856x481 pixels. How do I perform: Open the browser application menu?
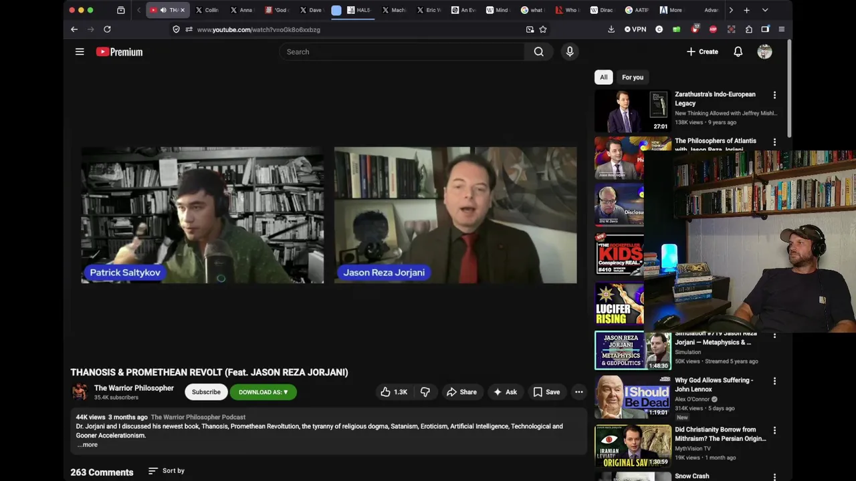pyautogui.click(x=781, y=29)
